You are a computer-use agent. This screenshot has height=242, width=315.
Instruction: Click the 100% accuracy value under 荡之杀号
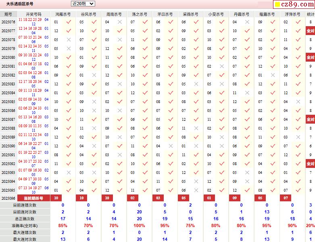pyautogui.click(x=139, y=225)
